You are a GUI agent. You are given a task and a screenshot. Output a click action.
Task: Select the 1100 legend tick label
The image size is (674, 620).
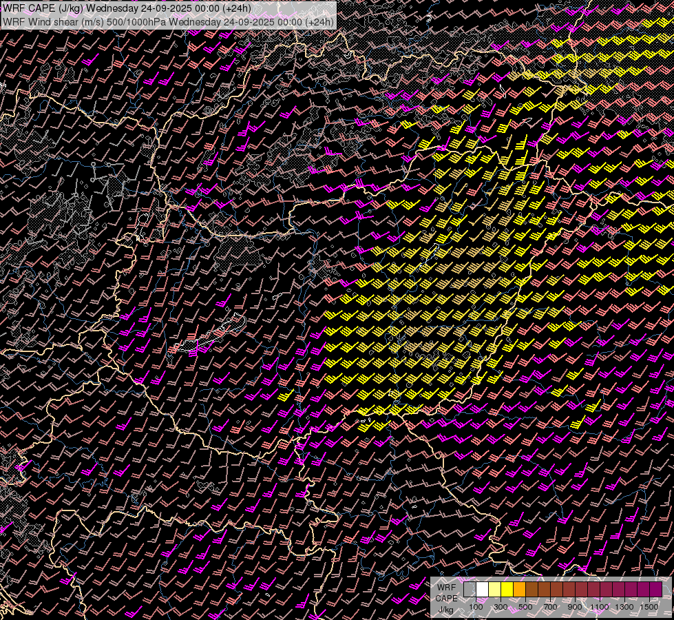[600, 607]
